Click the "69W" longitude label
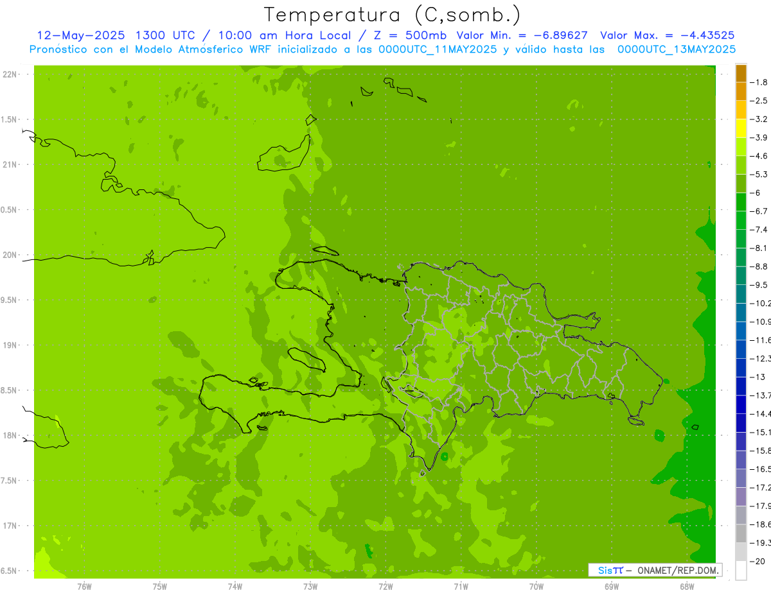Image resolution: width=771 pixels, height=595 pixels. point(611,587)
